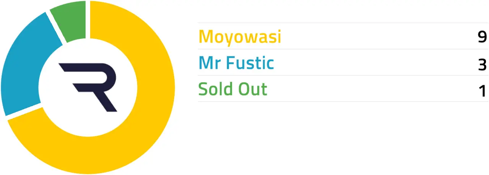Click the Sold Out legend label
The width and height of the screenshot is (489, 175).
point(233,89)
